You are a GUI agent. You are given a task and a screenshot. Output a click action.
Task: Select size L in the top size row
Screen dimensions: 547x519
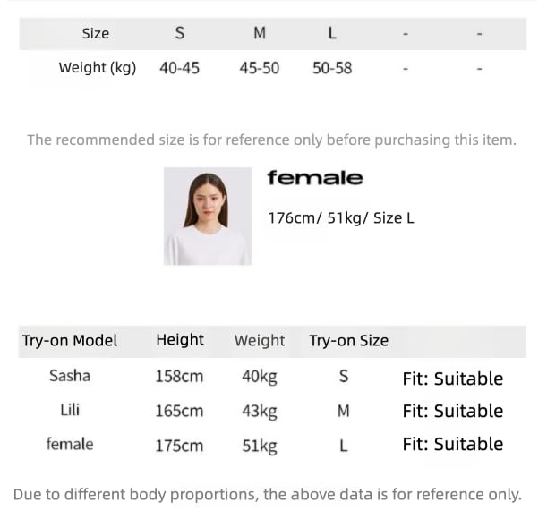click(332, 33)
